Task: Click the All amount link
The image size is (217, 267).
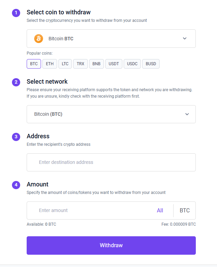Action: pyautogui.click(x=160, y=210)
